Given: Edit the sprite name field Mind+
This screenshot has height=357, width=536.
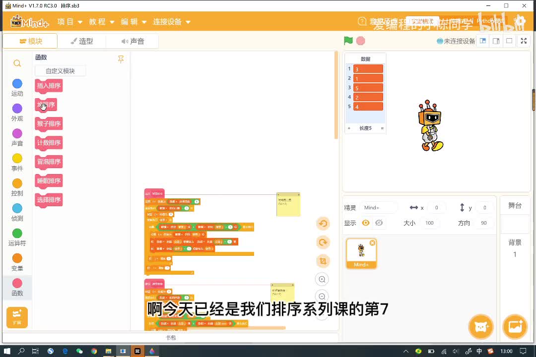Looking at the screenshot, I should click(379, 207).
